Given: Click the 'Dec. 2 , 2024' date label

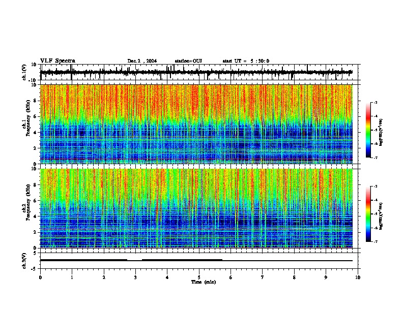Looking at the screenshot, I should (x=142, y=61).
